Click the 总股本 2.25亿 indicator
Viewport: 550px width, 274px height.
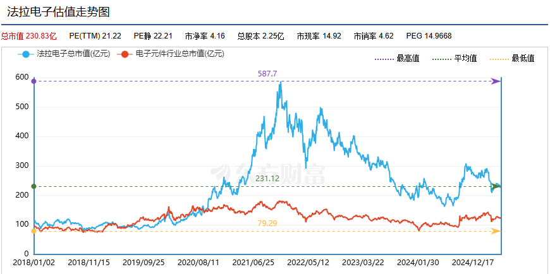260,36
